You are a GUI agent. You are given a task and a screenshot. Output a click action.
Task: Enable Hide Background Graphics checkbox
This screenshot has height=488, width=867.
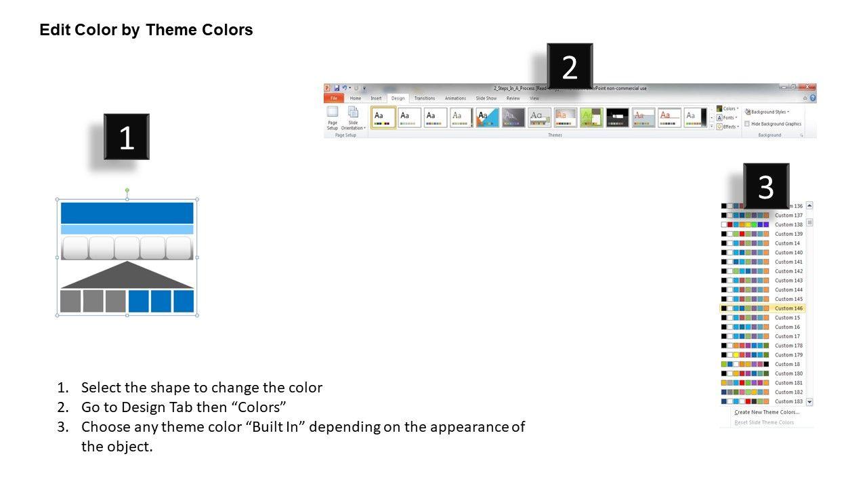[747, 124]
